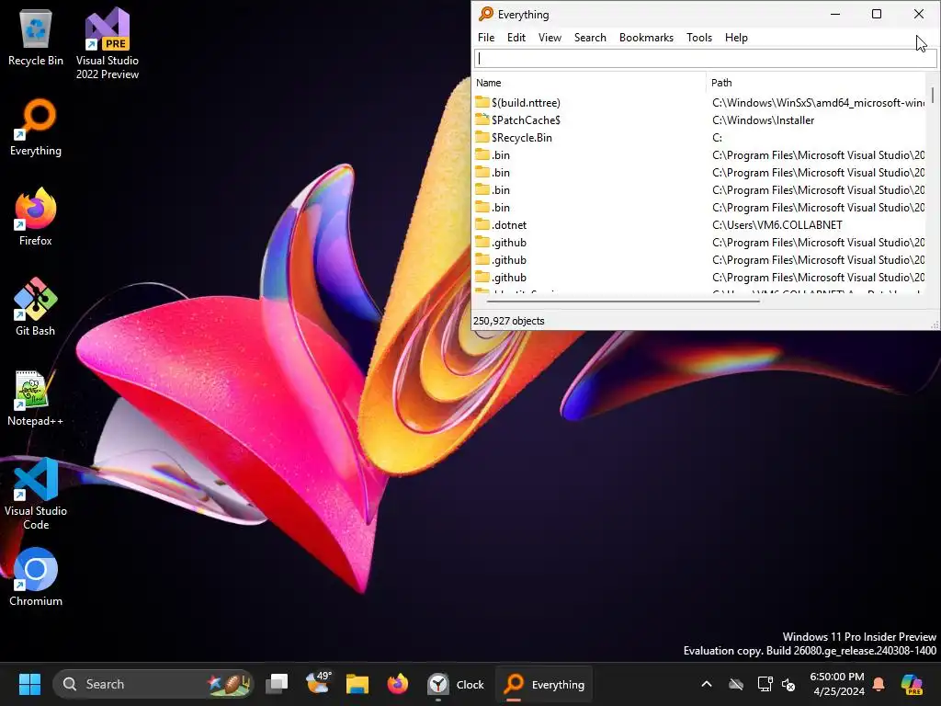This screenshot has width=941, height=706.
Task: Select the Notepad++ desktop icon
Action: [36, 398]
